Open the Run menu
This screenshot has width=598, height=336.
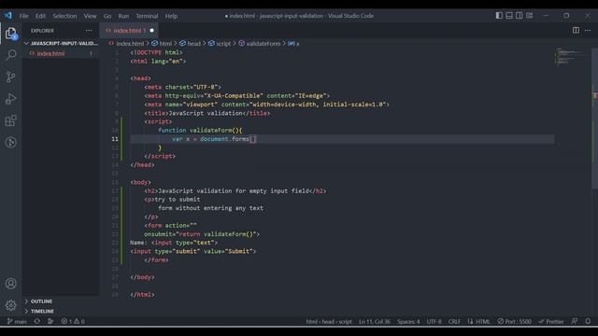tap(123, 16)
